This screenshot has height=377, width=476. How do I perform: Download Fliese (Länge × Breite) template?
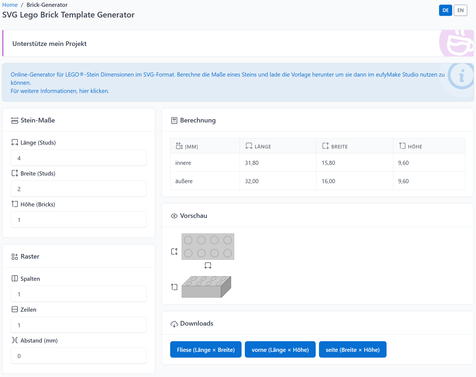point(206,349)
